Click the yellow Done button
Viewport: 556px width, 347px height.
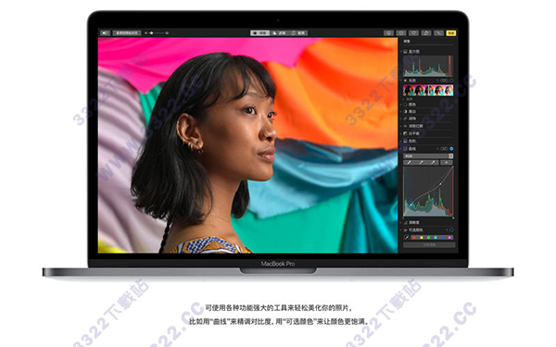450,33
